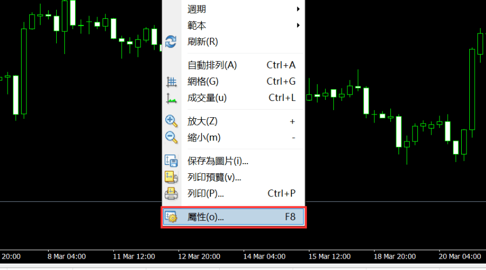486x270 pixels.
Task: Open the 範本 menu entry
Action: click(233, 25)
